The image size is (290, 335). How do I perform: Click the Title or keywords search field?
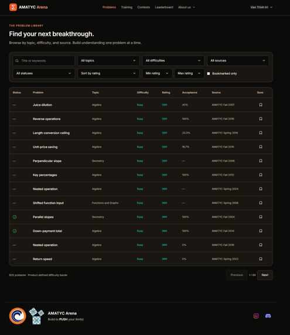(44, 61)
